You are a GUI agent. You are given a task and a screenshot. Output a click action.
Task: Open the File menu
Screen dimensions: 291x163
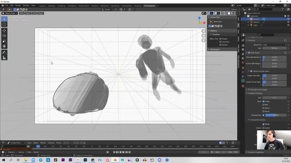tap(6, 6)
